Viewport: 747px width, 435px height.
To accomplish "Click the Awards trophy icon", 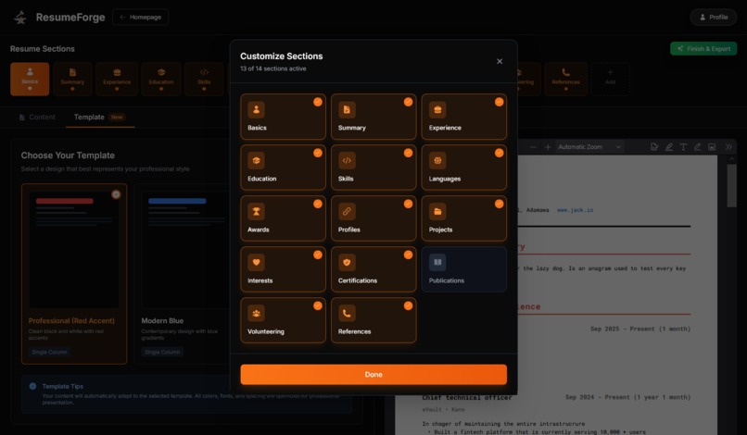I will point(256,212).
